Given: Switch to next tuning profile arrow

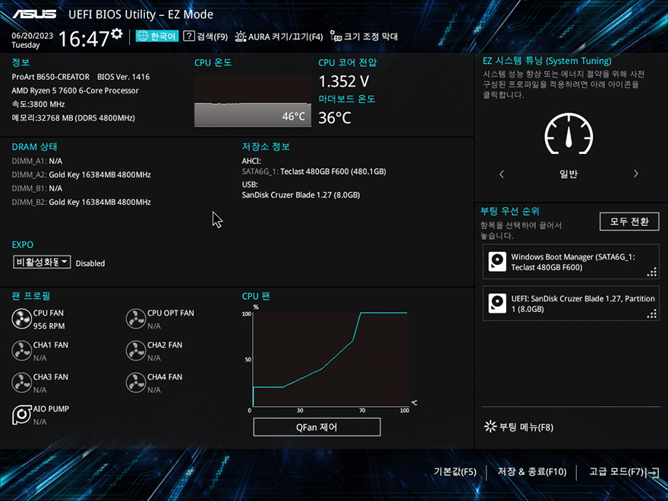Looking at the screenshot, I should point(635,174).
